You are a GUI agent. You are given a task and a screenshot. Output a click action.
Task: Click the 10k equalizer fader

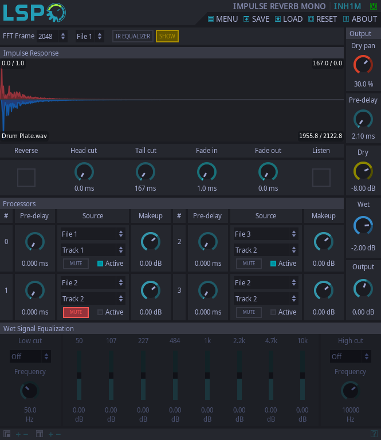303,375
